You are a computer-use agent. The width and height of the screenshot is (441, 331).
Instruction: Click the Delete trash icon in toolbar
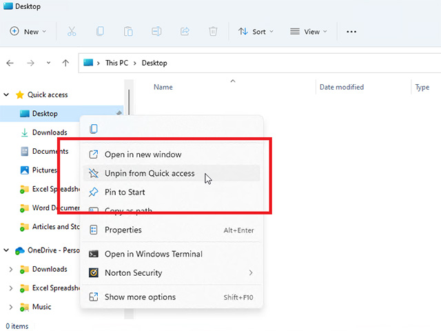213,31
